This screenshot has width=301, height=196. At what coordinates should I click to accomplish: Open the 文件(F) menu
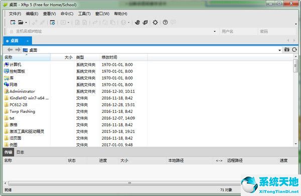coord(15,14)
